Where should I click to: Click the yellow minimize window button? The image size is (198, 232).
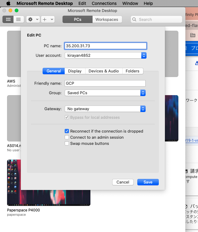click(x=10, y=10)
